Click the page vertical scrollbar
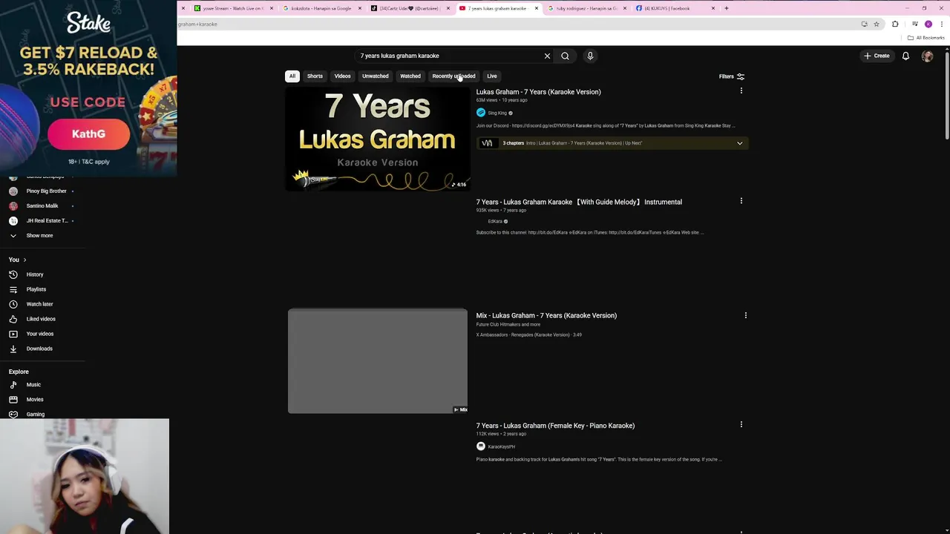Viewport: 950px width, 534px height. coord(946,96)
